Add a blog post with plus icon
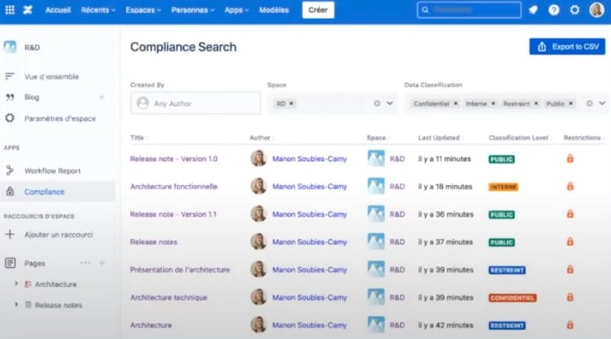This screenshot has height=339, width=611. 102,97
